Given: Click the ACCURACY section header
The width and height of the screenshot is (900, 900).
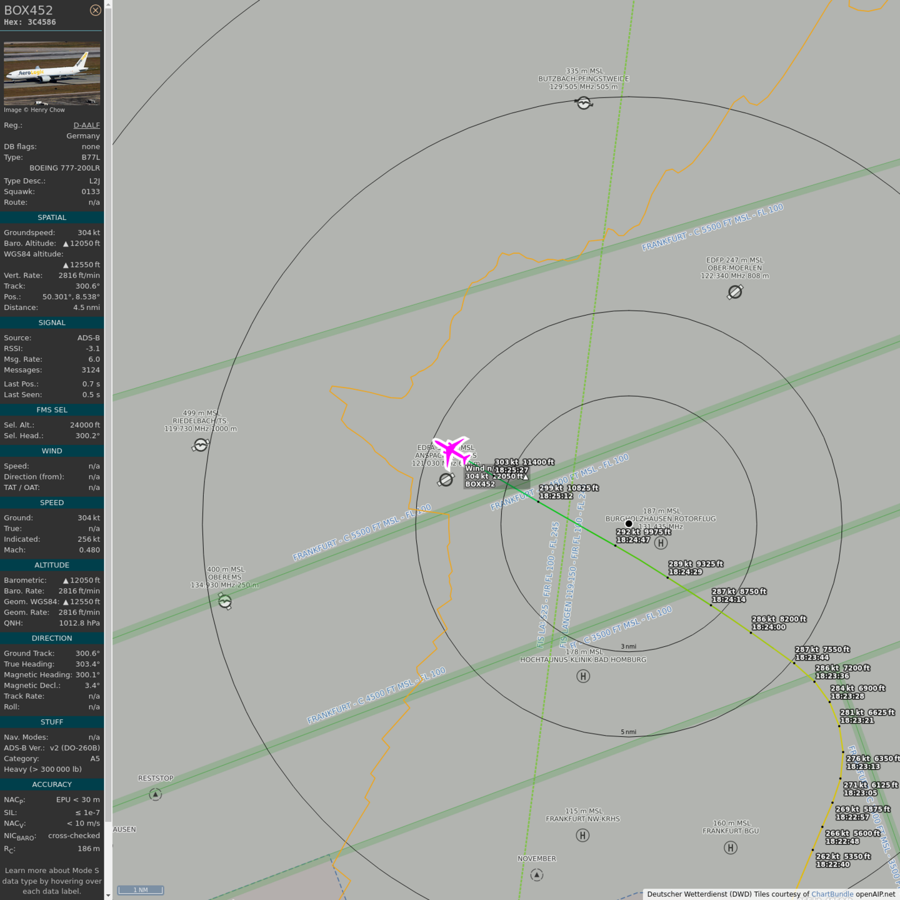Looking at the screenshot, I should [52, 784].
